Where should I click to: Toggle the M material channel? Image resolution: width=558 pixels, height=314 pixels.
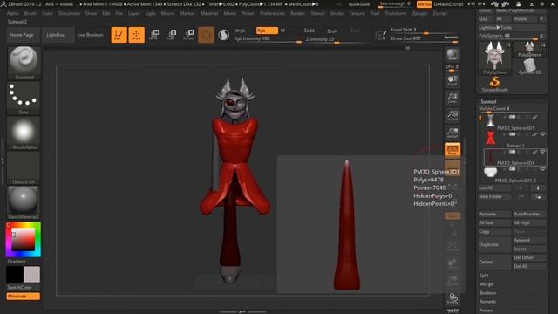282,31
